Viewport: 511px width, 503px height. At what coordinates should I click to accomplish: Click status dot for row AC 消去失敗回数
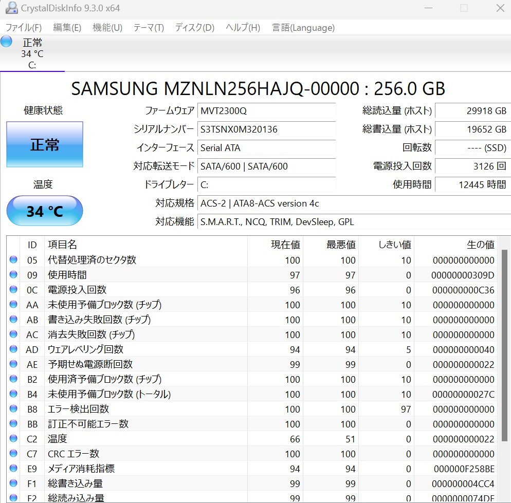pyautogui.click(x=13, y=334)
